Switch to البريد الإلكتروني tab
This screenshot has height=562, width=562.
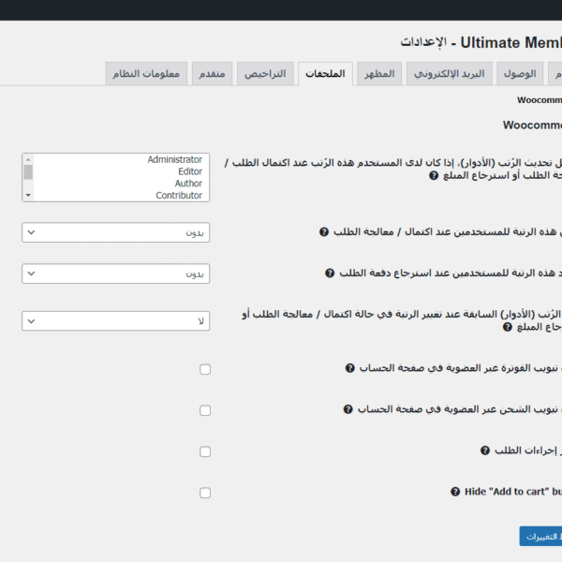tap(449, 74)
